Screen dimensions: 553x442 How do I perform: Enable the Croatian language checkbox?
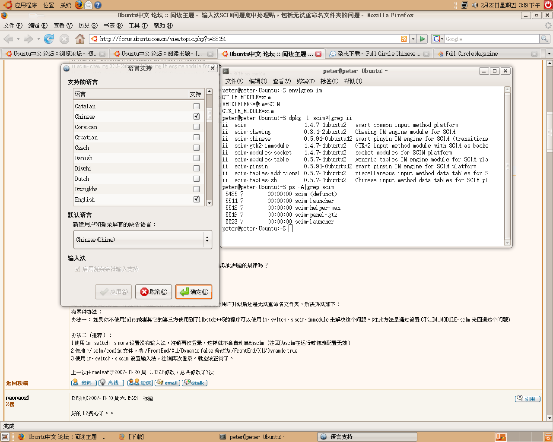point(197,137)
